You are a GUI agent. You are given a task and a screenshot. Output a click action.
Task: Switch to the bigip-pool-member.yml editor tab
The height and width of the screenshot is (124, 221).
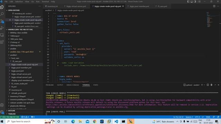click(x=139, y=6)
